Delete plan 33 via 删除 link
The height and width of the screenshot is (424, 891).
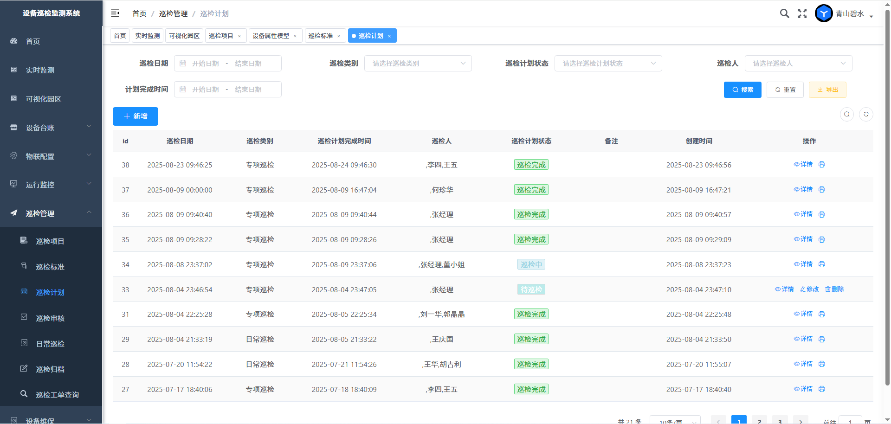coord(834,289)
